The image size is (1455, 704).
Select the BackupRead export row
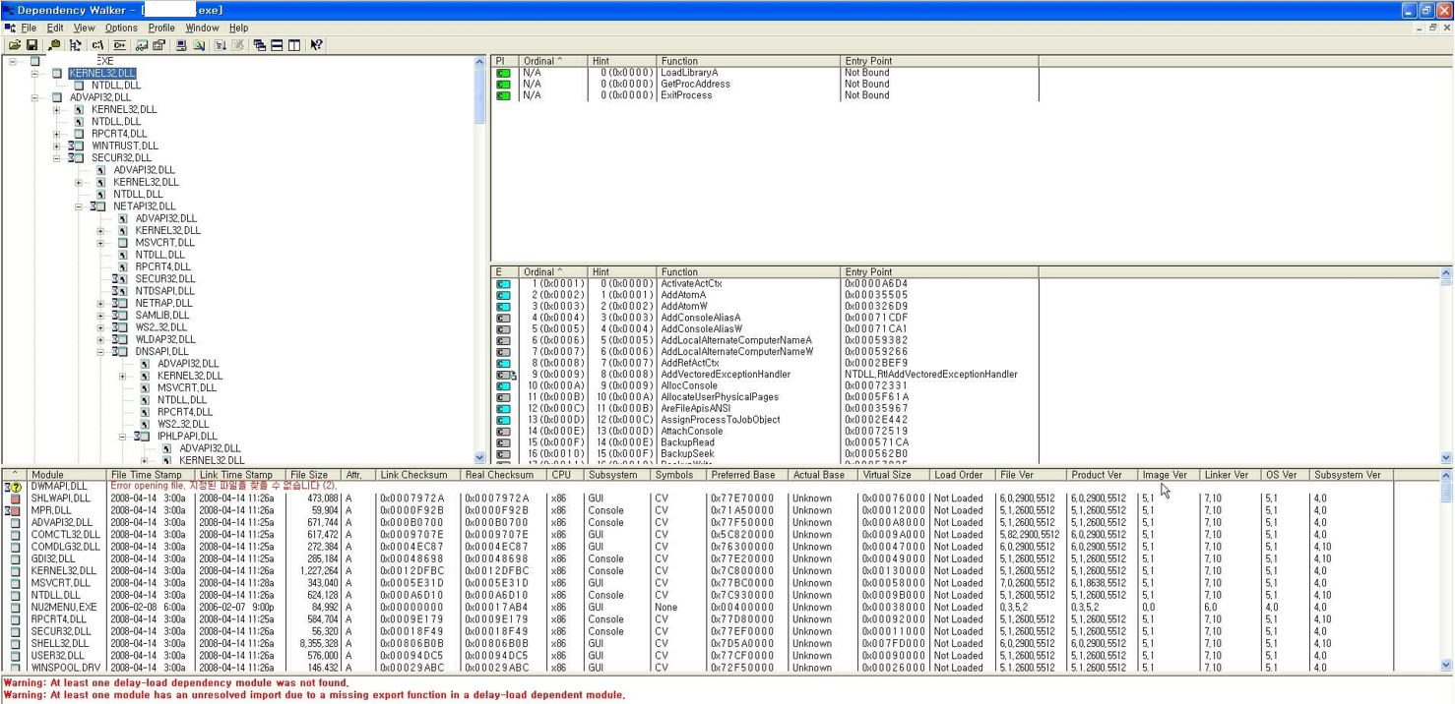point(764,442)
